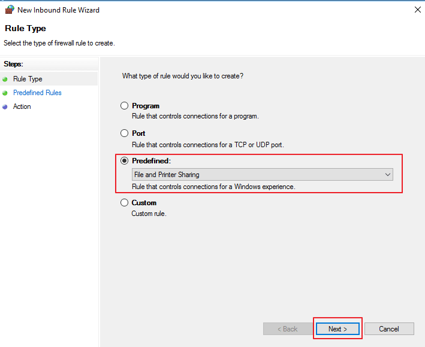The width and height of the screenshot is (425, 347).
Task: Expand the predefined rules dropdown chevron arrow
Action: 387,175
